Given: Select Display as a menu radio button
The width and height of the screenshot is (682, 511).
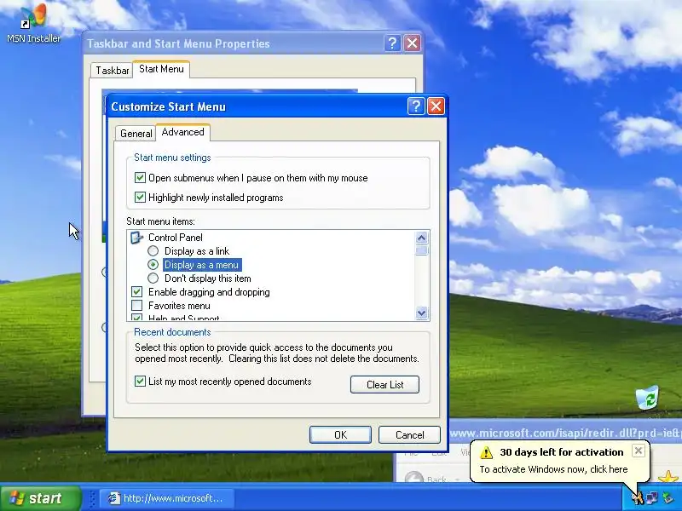Looking at the screenshot, I should pyautogui.click(x=153, y=264).
